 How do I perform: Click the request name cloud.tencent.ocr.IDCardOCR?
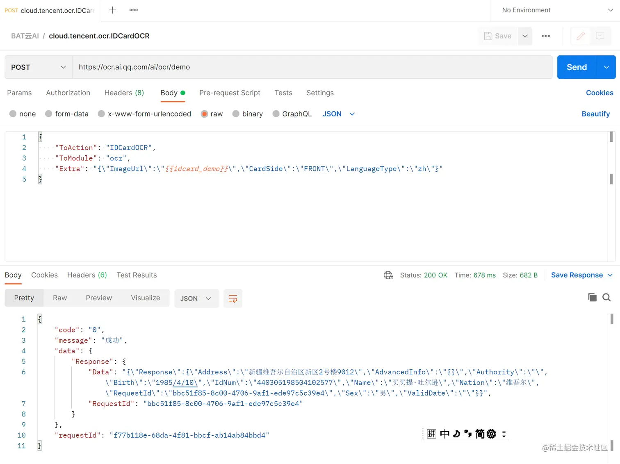[x=99, y=36]
